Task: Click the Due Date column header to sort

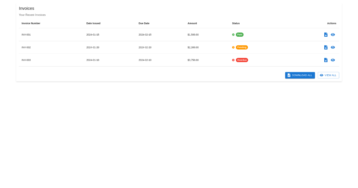Action: coord(144,23)
